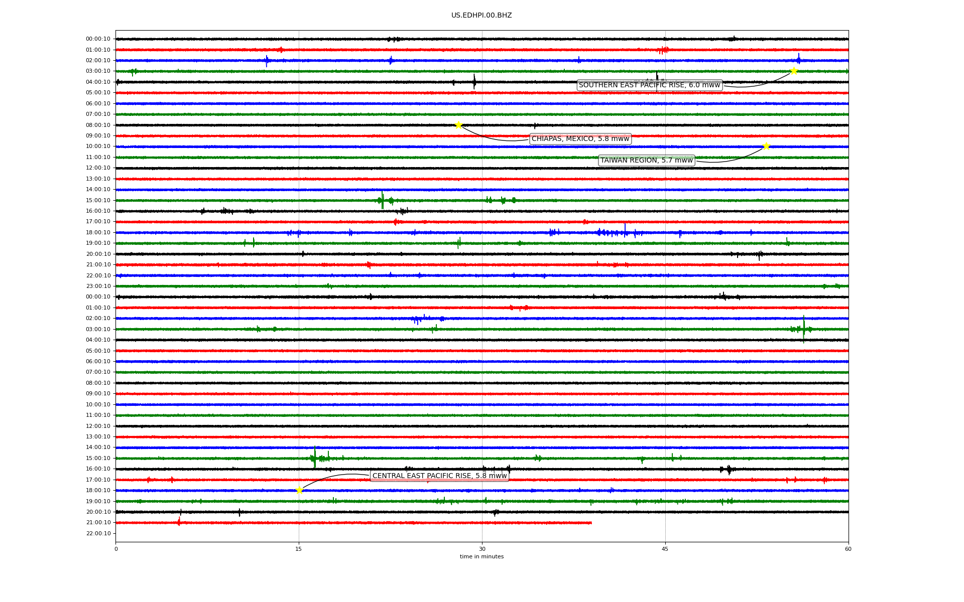Click the 'time in minutes' axis label
The width and height of the screenshot is (964, 602).
[481, 556]
